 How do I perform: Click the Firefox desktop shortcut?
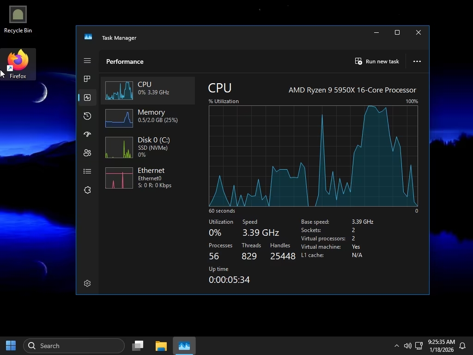(x=18, y=64)
